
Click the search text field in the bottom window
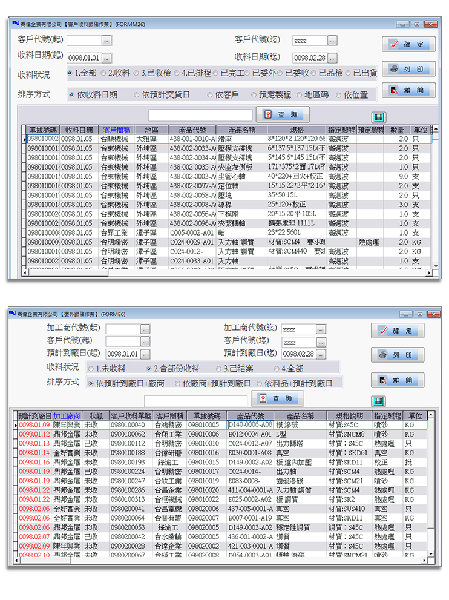pos(195,401)
